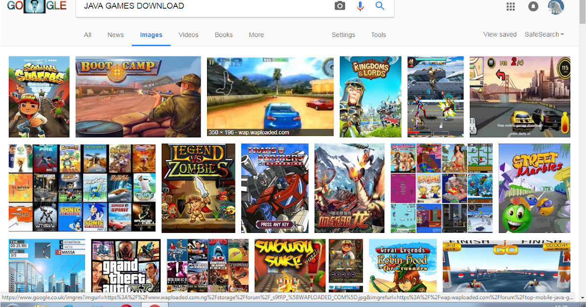This screenshot has width=586, height=307.
Task: Open the 3D game covers collage image
Action: (x=208, y=266)
